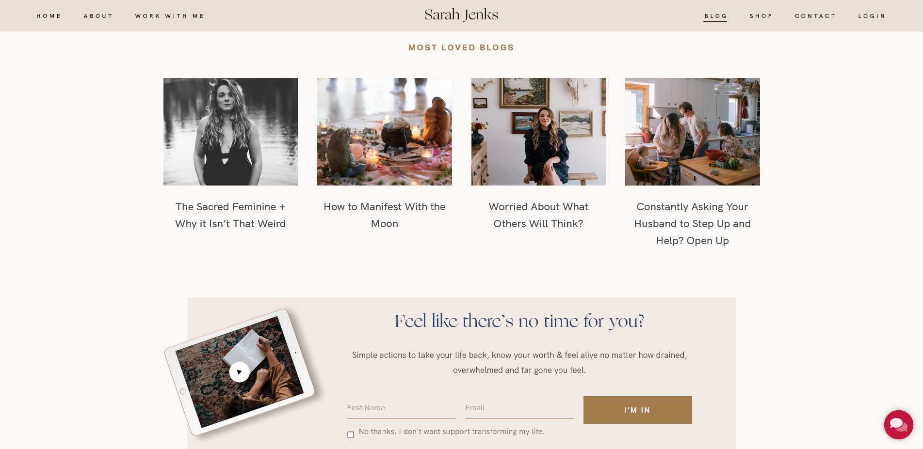This screenshot has height=449, width=923.
Task: Open the About page
Action: pyautogui.click(x=98, y=16)
